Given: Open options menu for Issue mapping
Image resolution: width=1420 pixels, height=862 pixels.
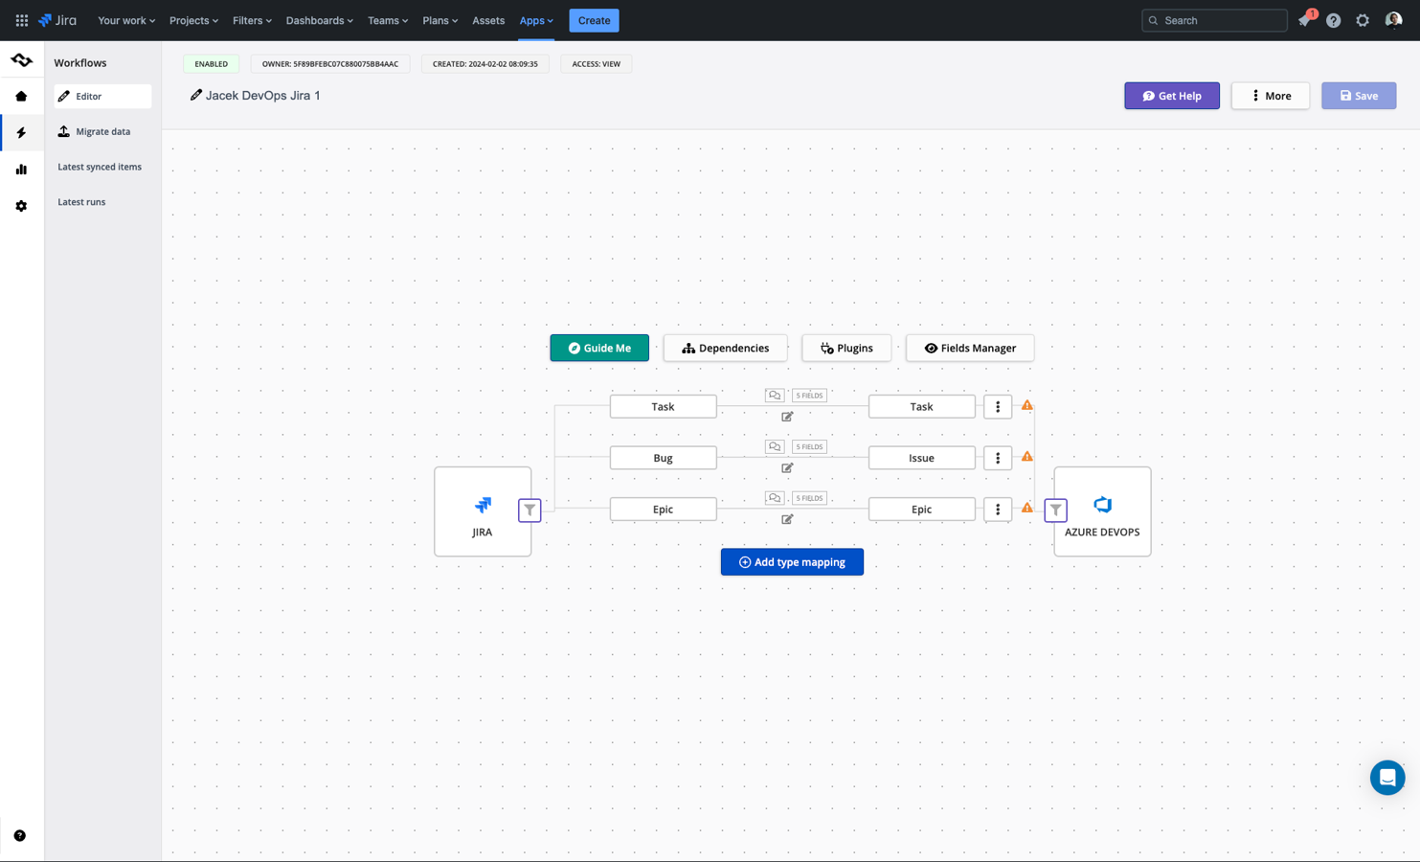Looking at the screenshot, I should coord(998,458).
